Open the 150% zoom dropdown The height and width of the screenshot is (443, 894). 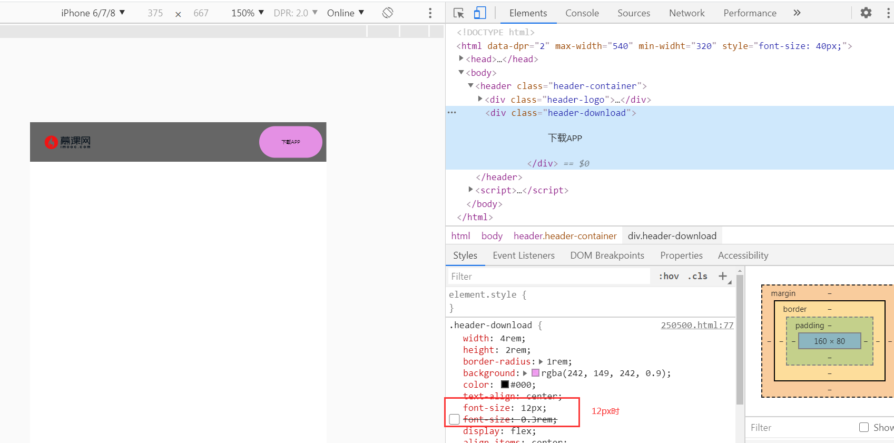[248, 13]
